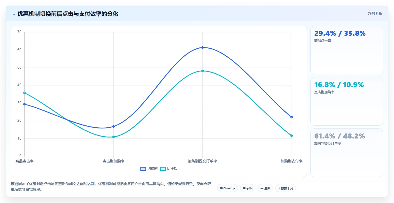394x203 pixels.
Task: Click the 61.4% / 48.2% stat card value
Action: (339, 136)
